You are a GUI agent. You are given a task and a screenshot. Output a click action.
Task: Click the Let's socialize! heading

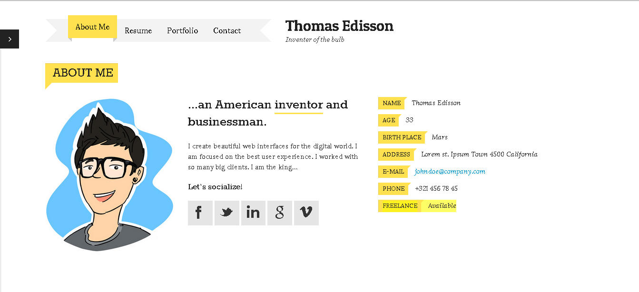pos(215,187)
